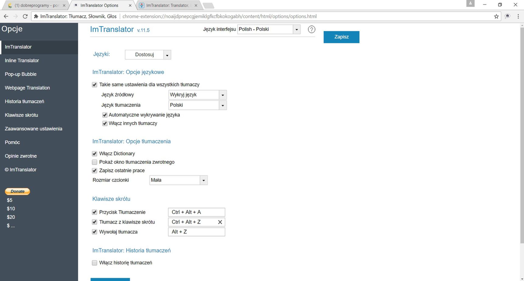Image resolution: width=524 pixels, height=281 pixels.
Task: Toggle same settings for all translators checkbox
Action: point(94,85)
